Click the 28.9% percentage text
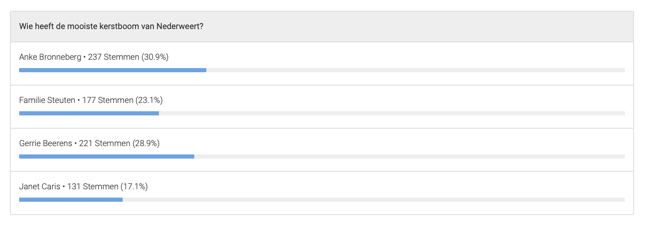The height and width of the screenshot is (225, 649). pos(146,144)
